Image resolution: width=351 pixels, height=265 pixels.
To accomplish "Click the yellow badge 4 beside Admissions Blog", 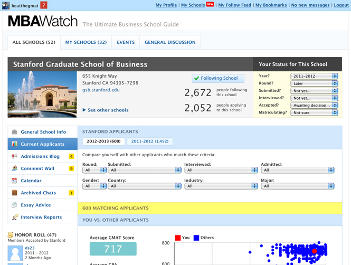I will coord(71,156).
